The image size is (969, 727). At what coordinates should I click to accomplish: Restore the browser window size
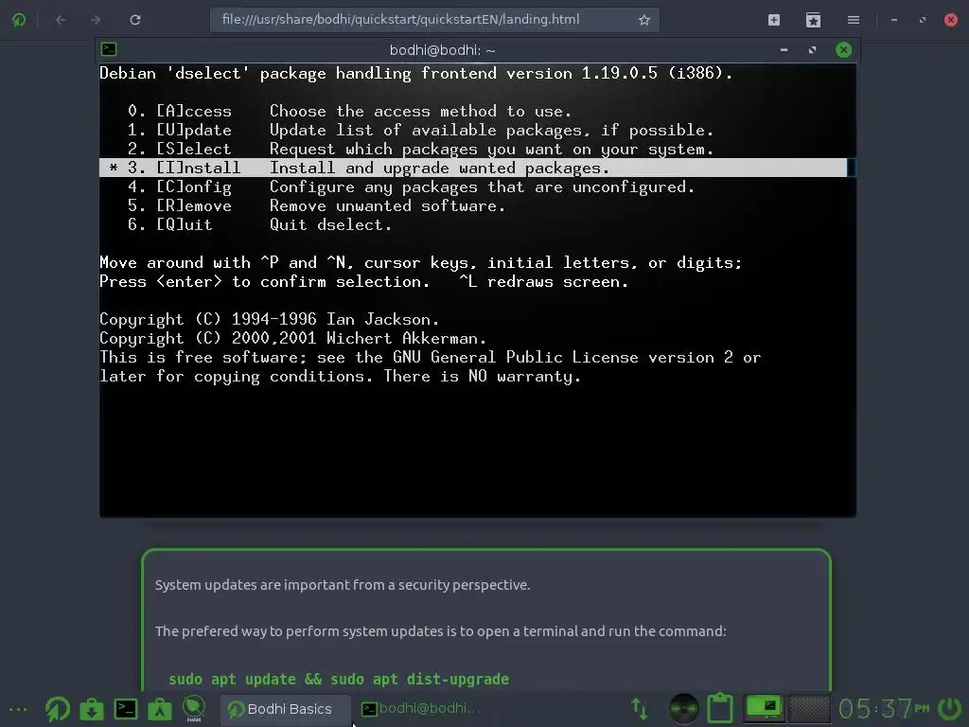[923, 20]
